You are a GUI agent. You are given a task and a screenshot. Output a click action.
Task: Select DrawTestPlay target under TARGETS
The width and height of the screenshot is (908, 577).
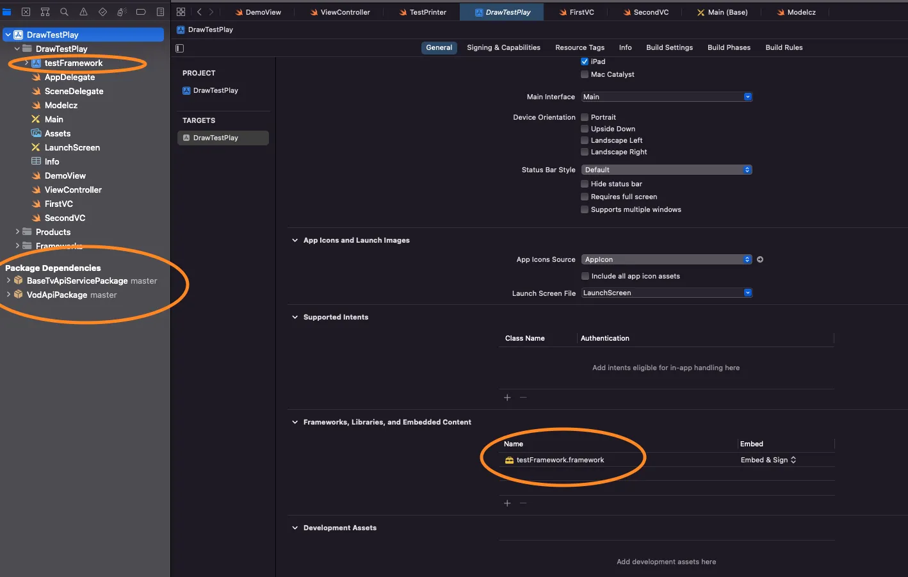pyautogui.click(x=223, y=138)
